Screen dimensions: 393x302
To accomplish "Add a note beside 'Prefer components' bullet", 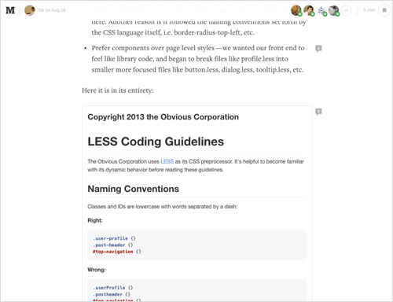I will pyautogui.click(x=318, y=48).
